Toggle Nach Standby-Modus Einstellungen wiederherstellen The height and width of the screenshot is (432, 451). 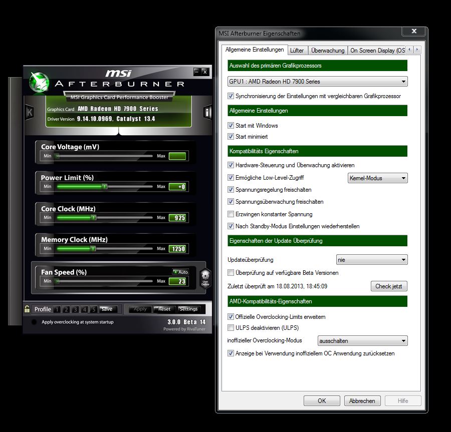pyautogui.click(x=231, y=226)
